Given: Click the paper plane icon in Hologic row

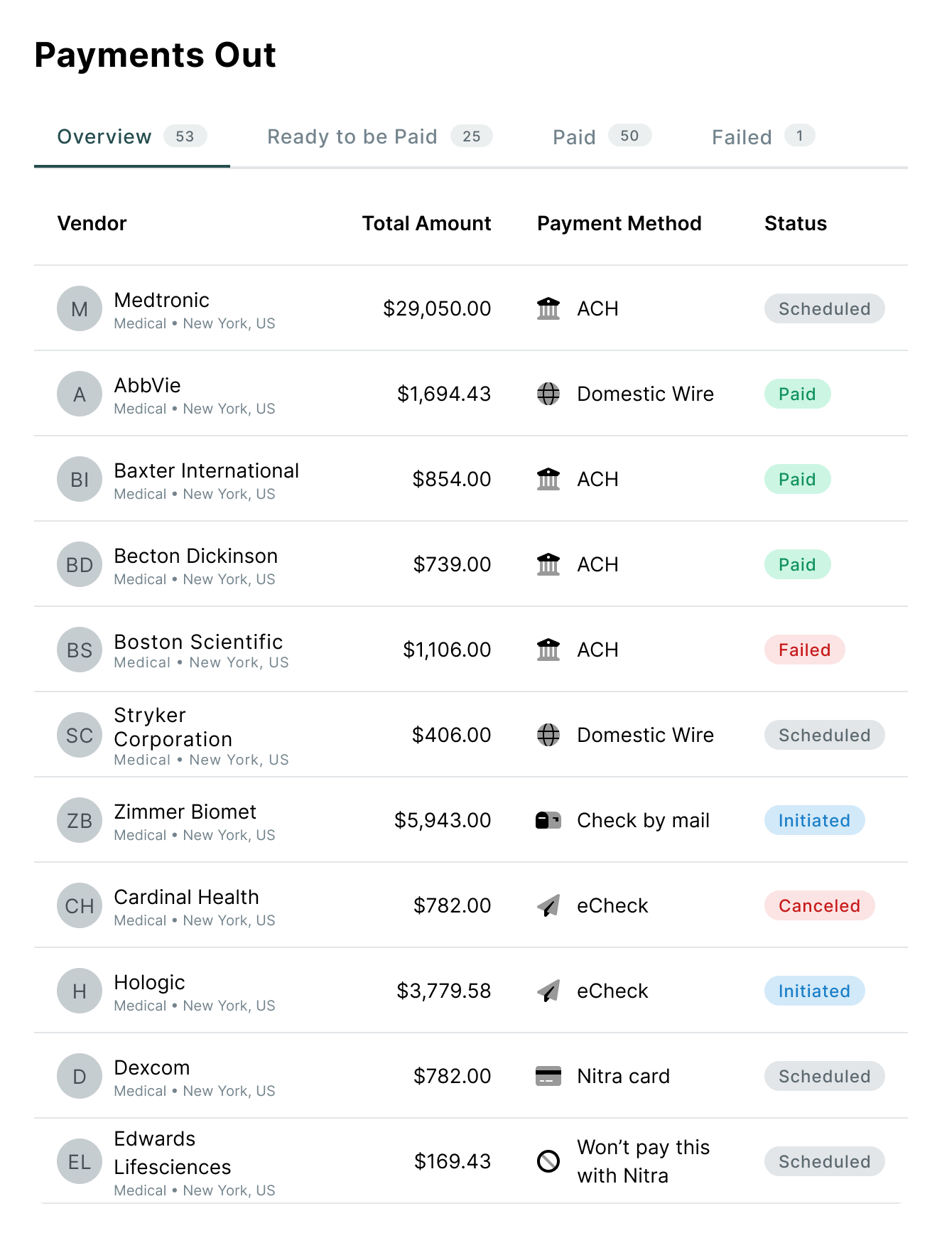Looking at the screenshot, I should (548, 991).
